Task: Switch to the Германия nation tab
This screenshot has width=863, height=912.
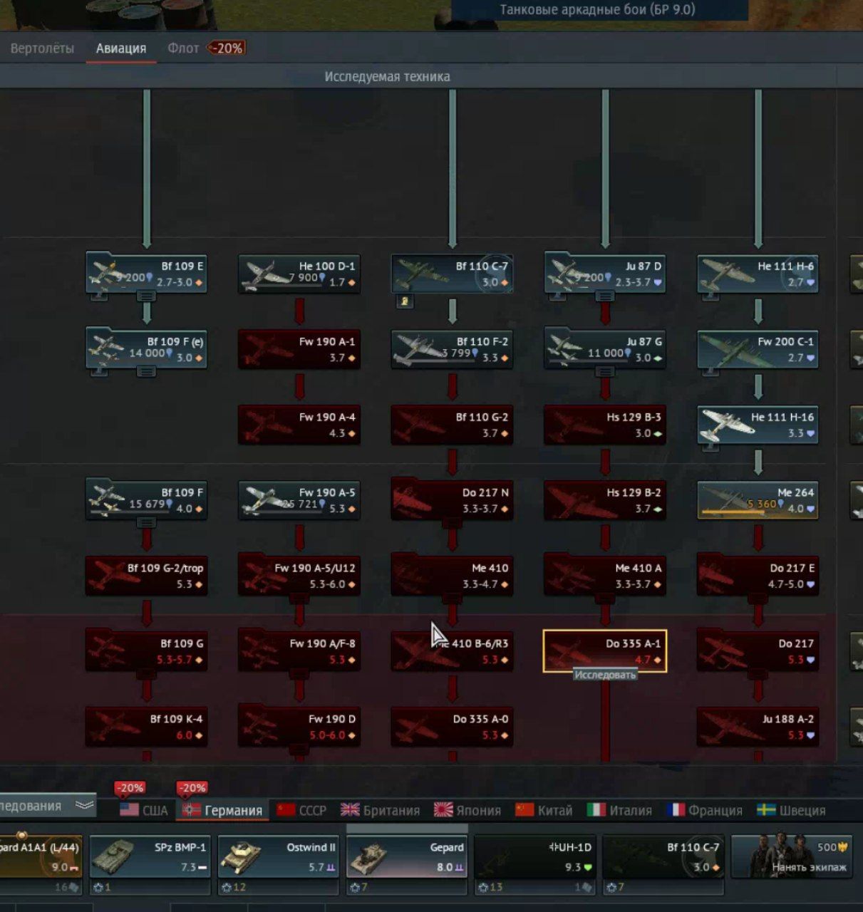Action: (222, 810)
